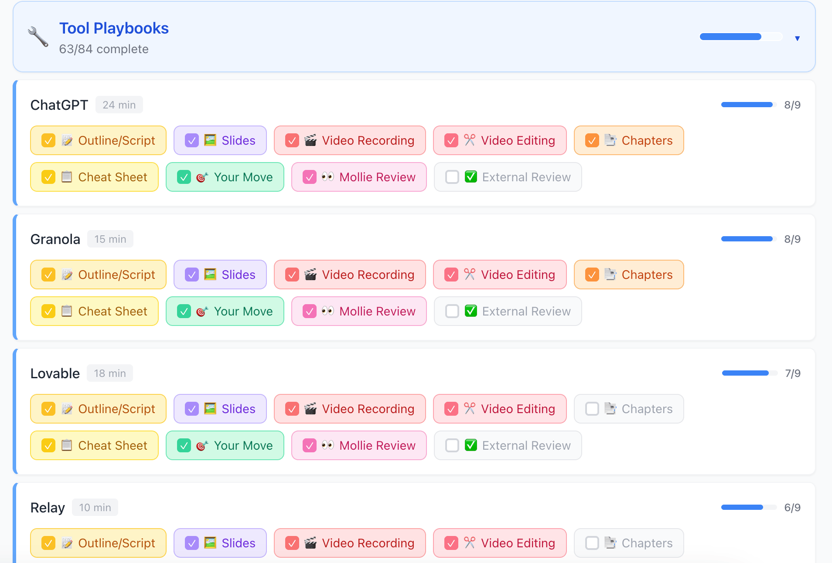Click the target icon in Lovable Your Move
832x563 pixels.
point(202,445)
